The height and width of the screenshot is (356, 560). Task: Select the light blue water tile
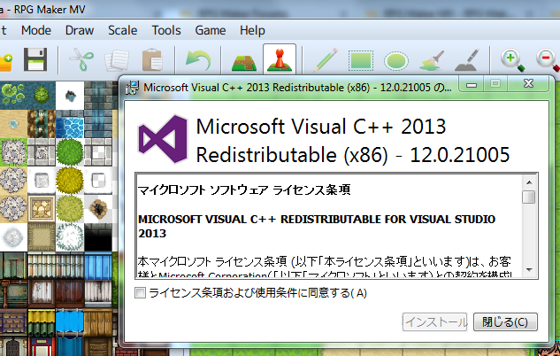(x=70, y=124)
